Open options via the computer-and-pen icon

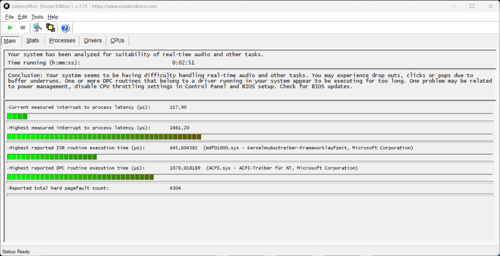coord(37,28)
